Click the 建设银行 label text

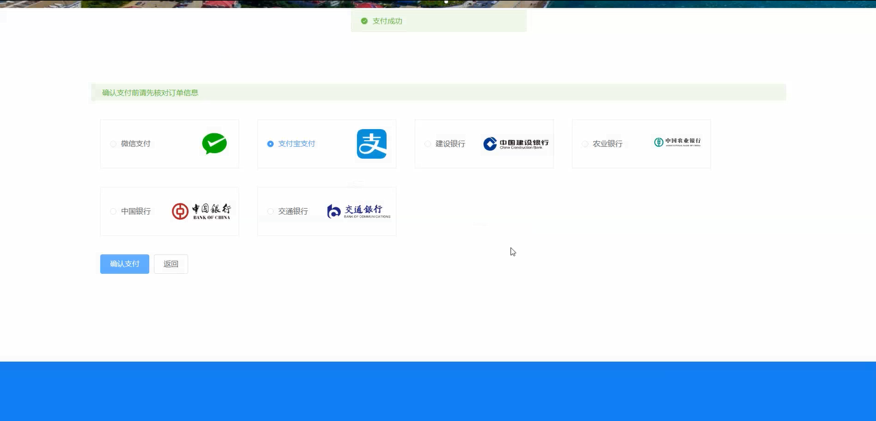tap(450, 144)
